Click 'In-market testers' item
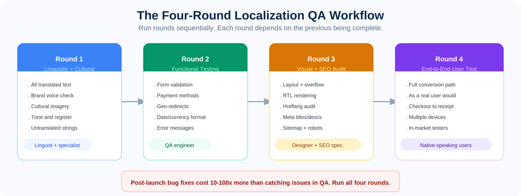The width and height of the screenshot is (521, 196). tap(426, 128)
